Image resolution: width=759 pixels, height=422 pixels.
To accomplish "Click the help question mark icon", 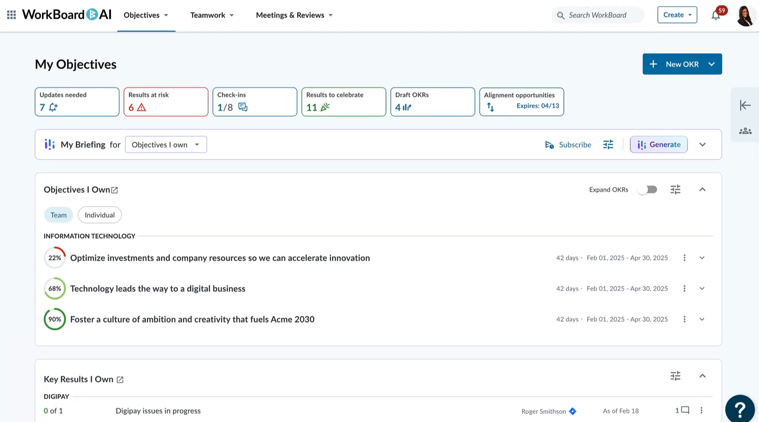I will tap(740, 409).
